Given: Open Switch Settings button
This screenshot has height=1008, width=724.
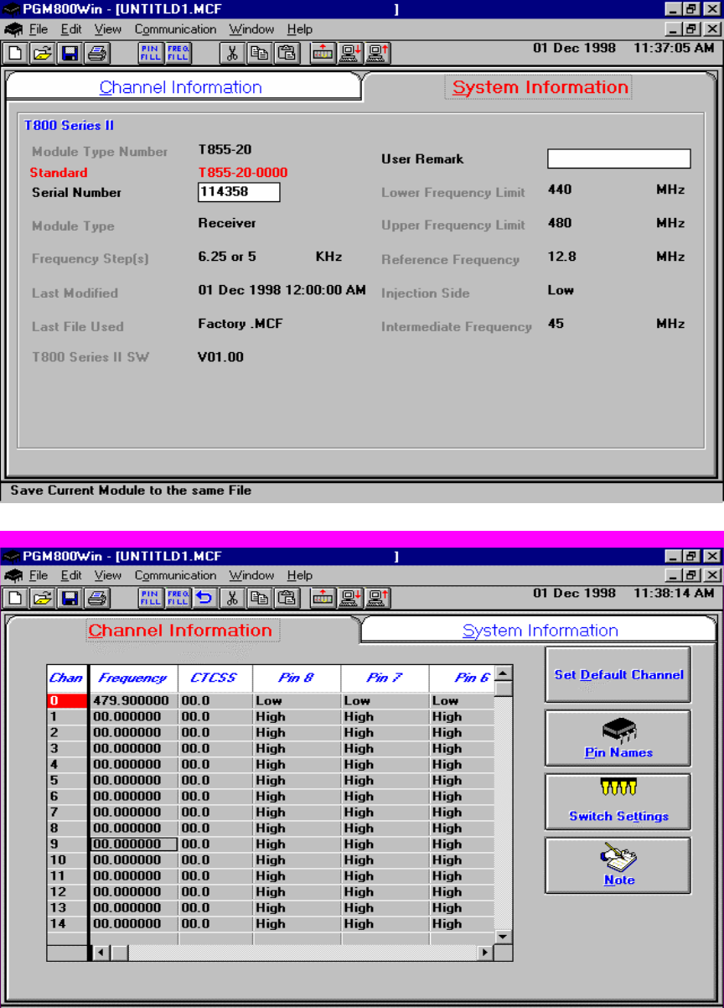Looking at the screenshot, I should point(618,802).
